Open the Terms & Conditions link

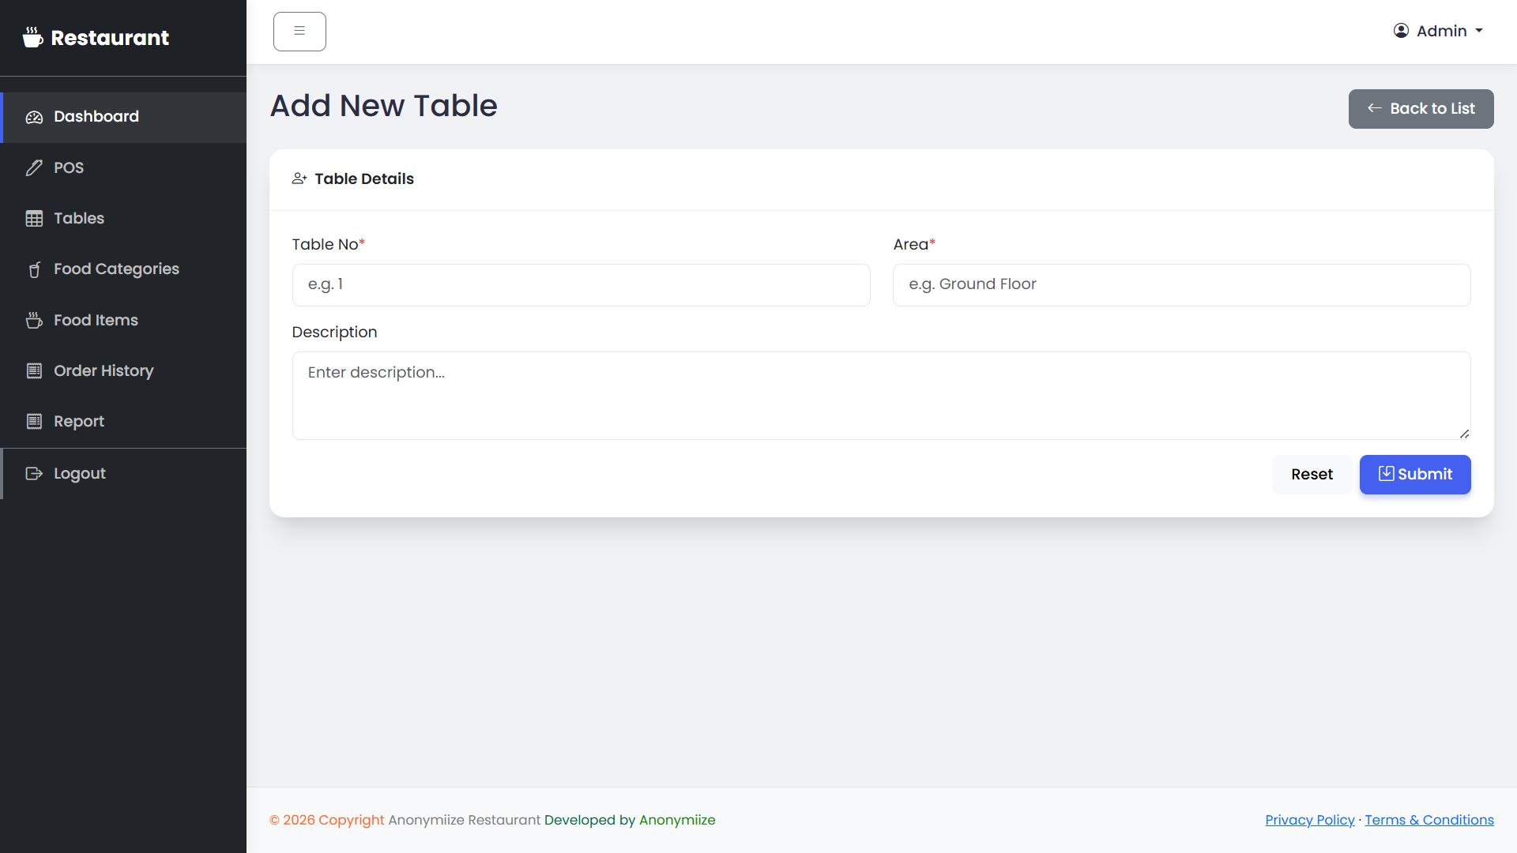coord(1429,820)
